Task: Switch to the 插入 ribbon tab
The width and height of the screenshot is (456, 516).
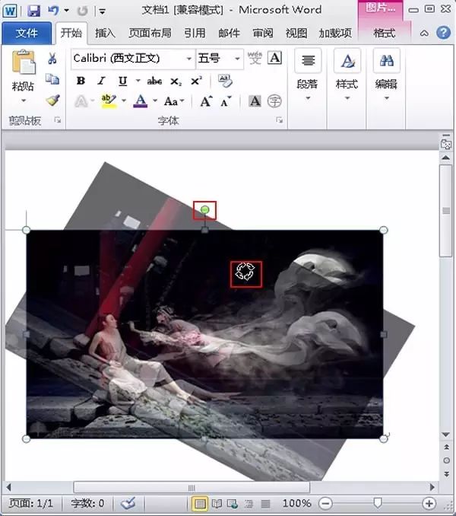Action: [105, 33]
